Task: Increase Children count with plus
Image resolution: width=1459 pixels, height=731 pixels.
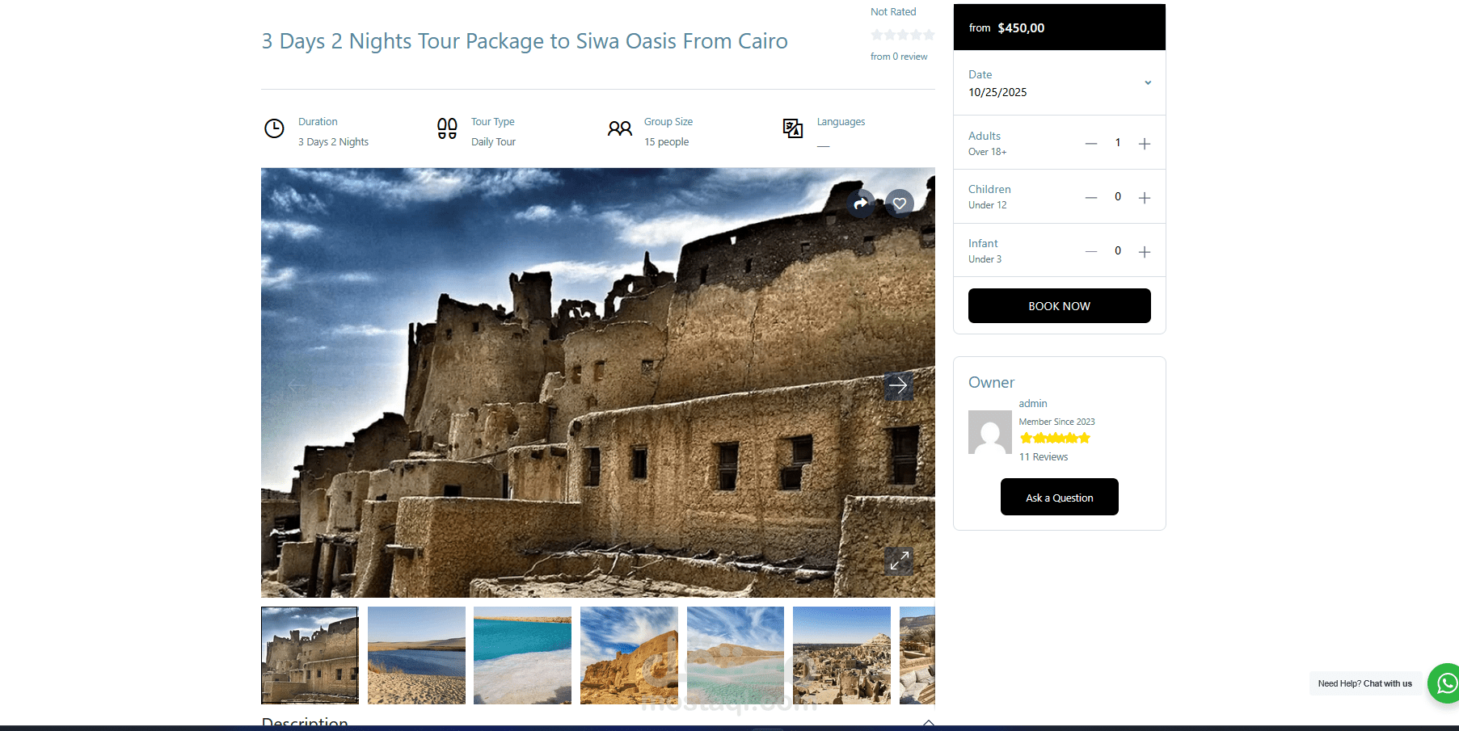Action: (x=1145, y=198)
